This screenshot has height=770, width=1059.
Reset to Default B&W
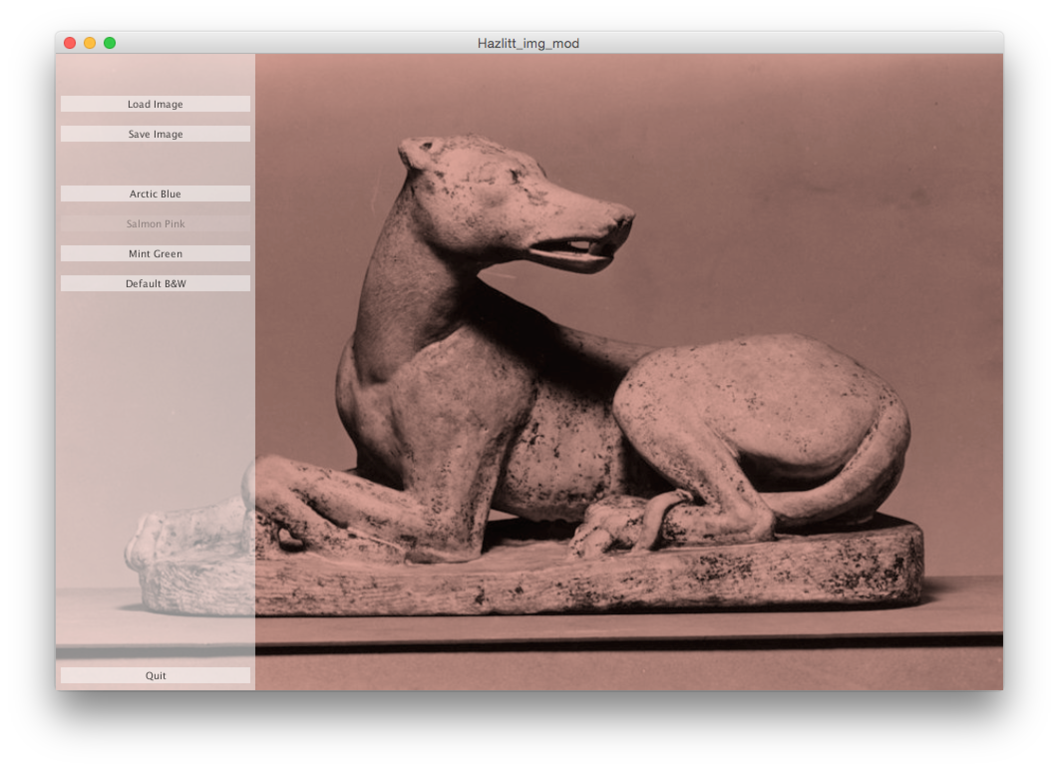(x=155, y=283)
